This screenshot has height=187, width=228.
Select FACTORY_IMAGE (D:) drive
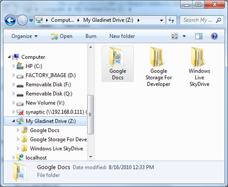click(x=51, y=75)
